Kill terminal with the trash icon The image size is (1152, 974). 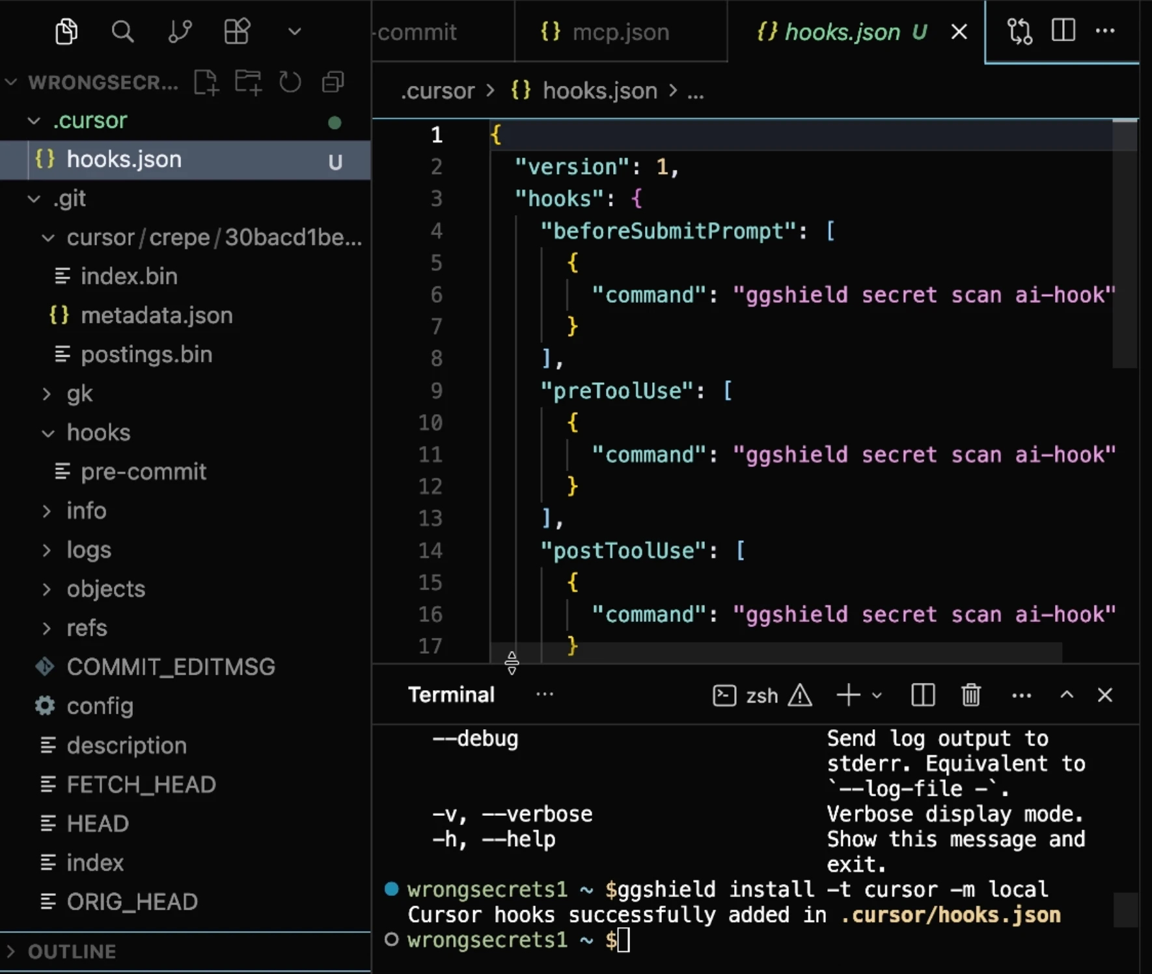[970, 695]
